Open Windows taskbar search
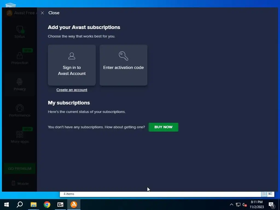 point(20,205)
